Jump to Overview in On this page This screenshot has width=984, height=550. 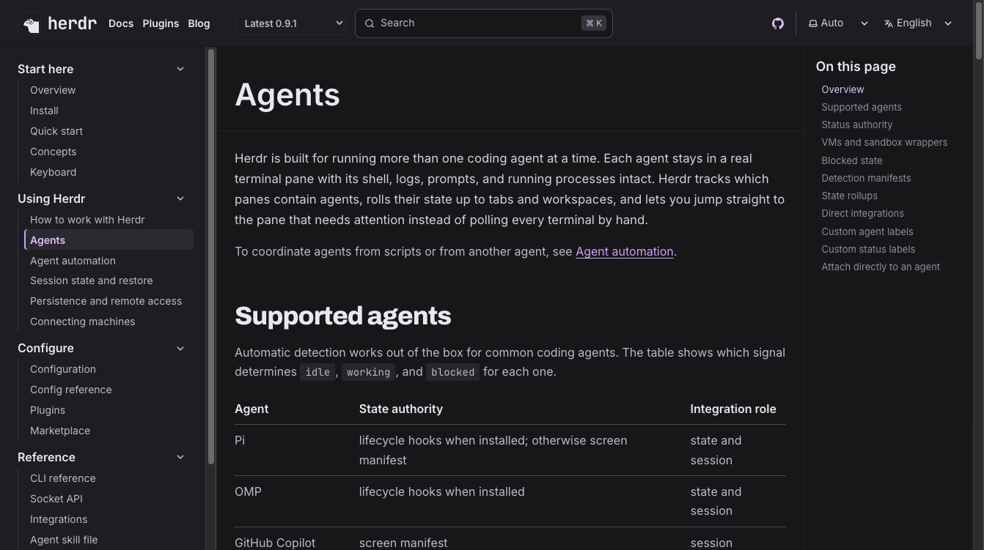(x=842, y=89)
